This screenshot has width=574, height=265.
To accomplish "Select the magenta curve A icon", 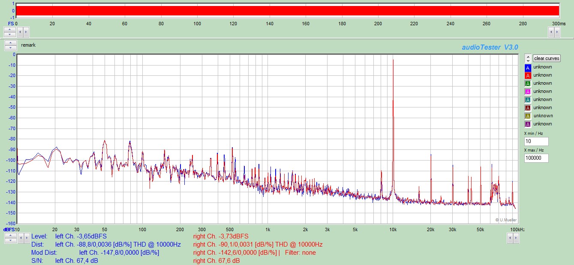I will pyautogui.click(x=528, y=92).
